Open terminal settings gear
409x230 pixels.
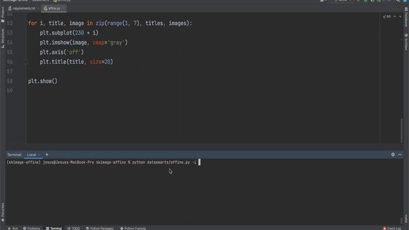click(x=393, y=155)
